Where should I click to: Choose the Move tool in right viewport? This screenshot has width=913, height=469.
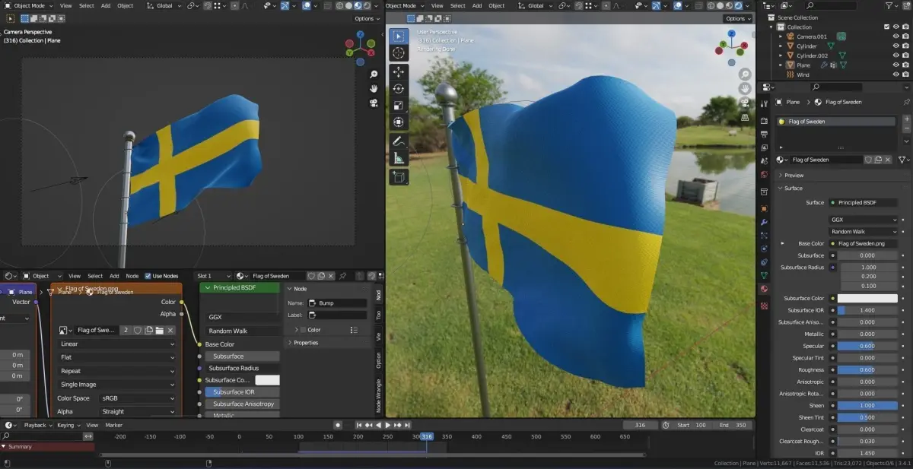tap(399, 72)
